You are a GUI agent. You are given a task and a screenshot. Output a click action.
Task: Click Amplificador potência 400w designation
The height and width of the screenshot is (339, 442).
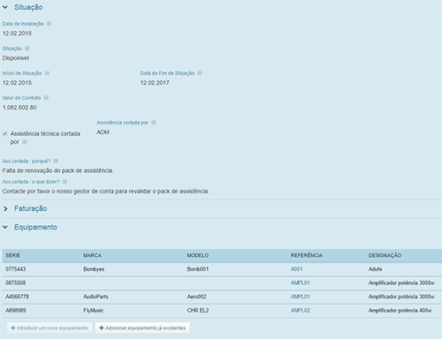coord(400,311)
